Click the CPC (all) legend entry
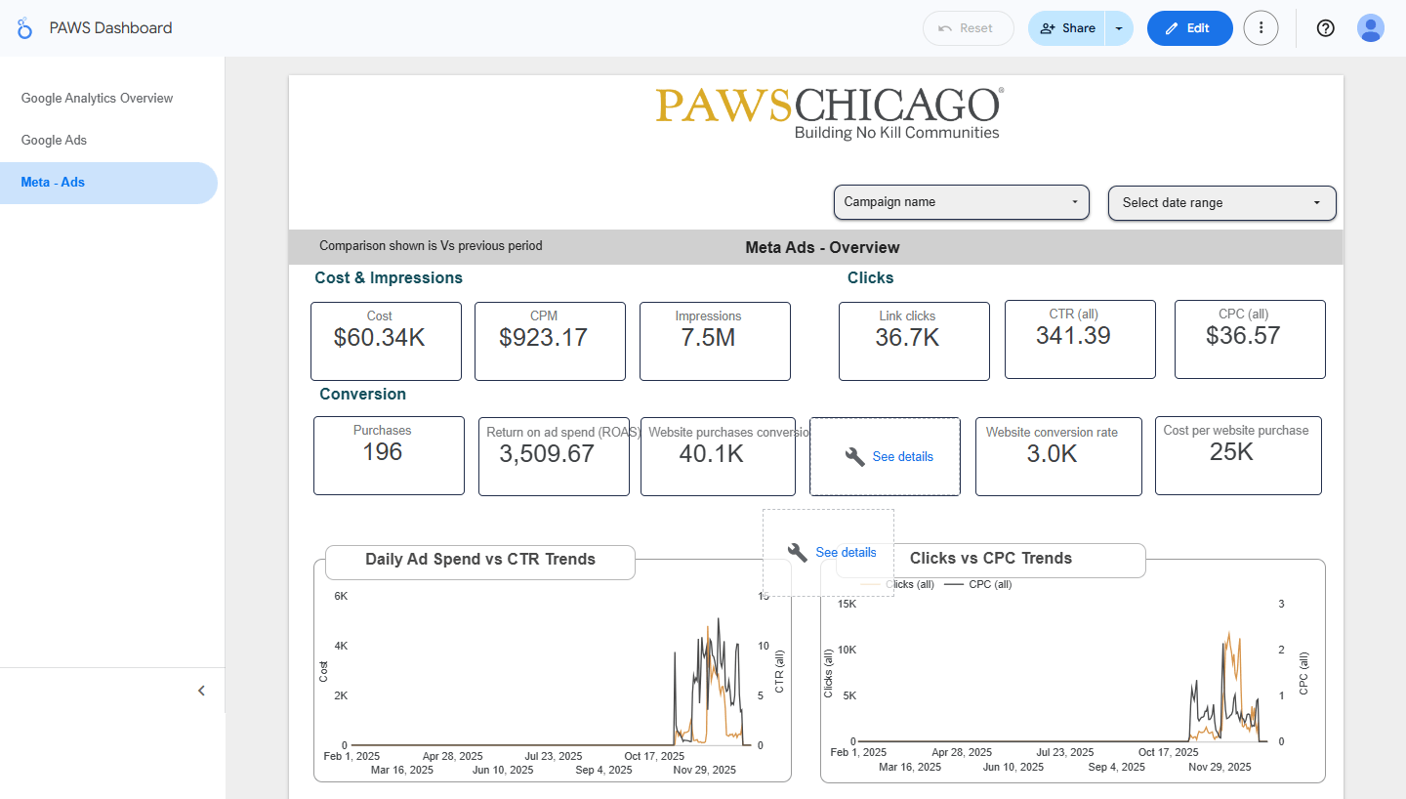This screenshot has width=1406, height=799. point(978,584)
